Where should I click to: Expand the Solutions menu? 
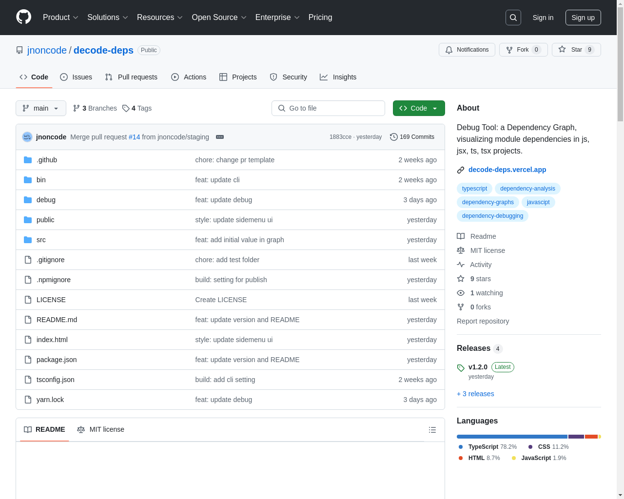coord(108,17)
